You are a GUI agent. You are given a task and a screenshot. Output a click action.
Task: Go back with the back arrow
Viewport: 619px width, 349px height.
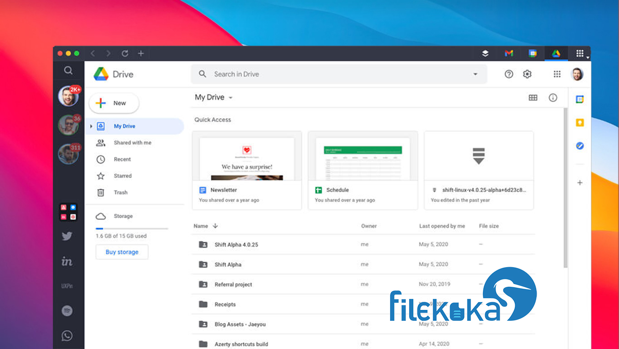93,54
